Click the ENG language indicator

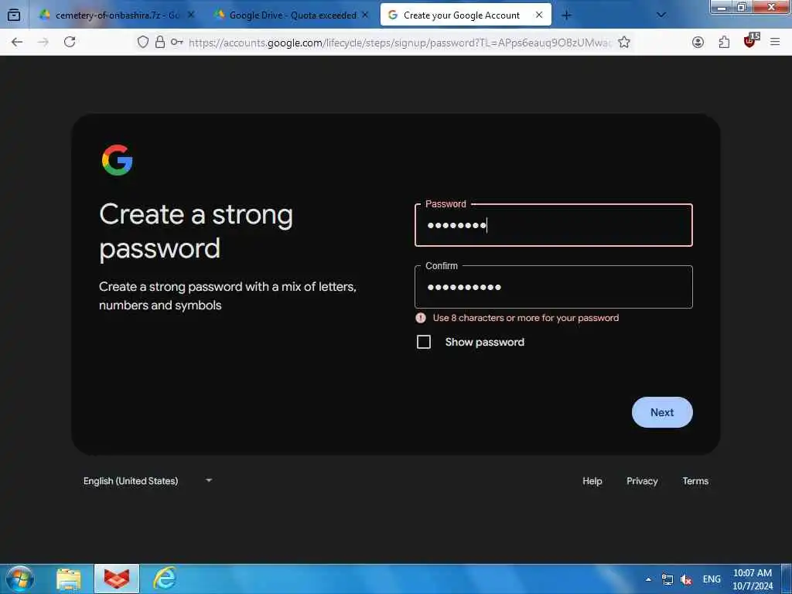712,579
